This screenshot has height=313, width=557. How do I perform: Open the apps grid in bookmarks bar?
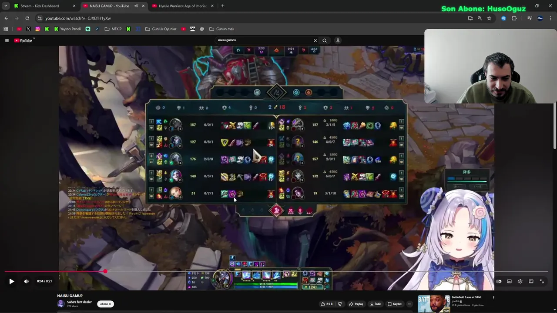tap(6, 29)
